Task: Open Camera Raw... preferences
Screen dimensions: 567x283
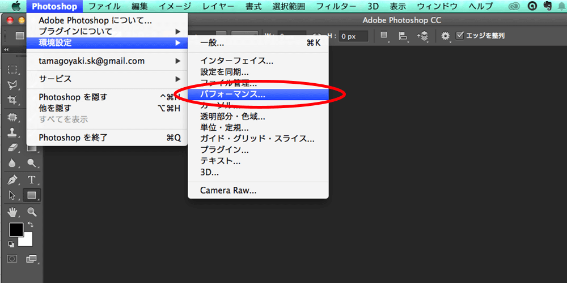Action: pos(258,190)
